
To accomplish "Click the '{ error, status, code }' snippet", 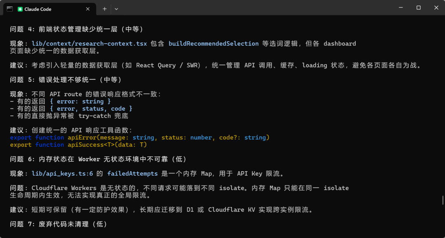I will [91, 109].
